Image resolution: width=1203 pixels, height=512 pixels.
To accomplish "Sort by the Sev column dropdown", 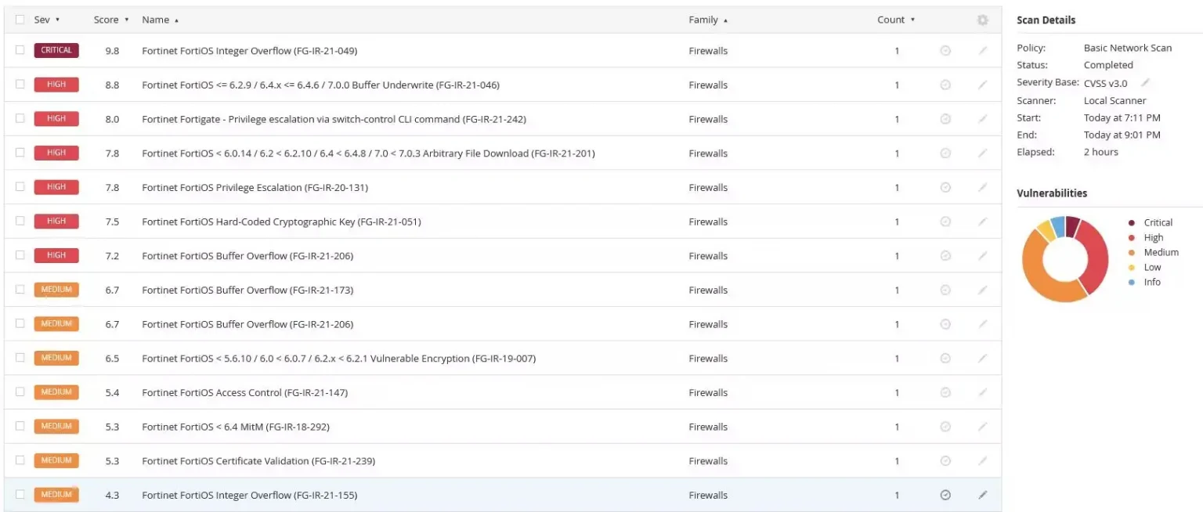I will point(47,20).
